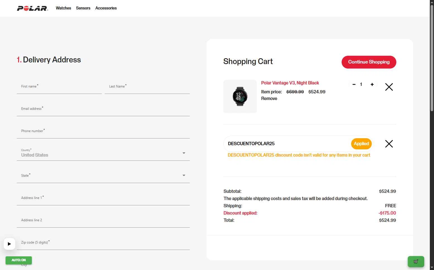Focus the First name field
434x270 pixels.
click(59, 87)
